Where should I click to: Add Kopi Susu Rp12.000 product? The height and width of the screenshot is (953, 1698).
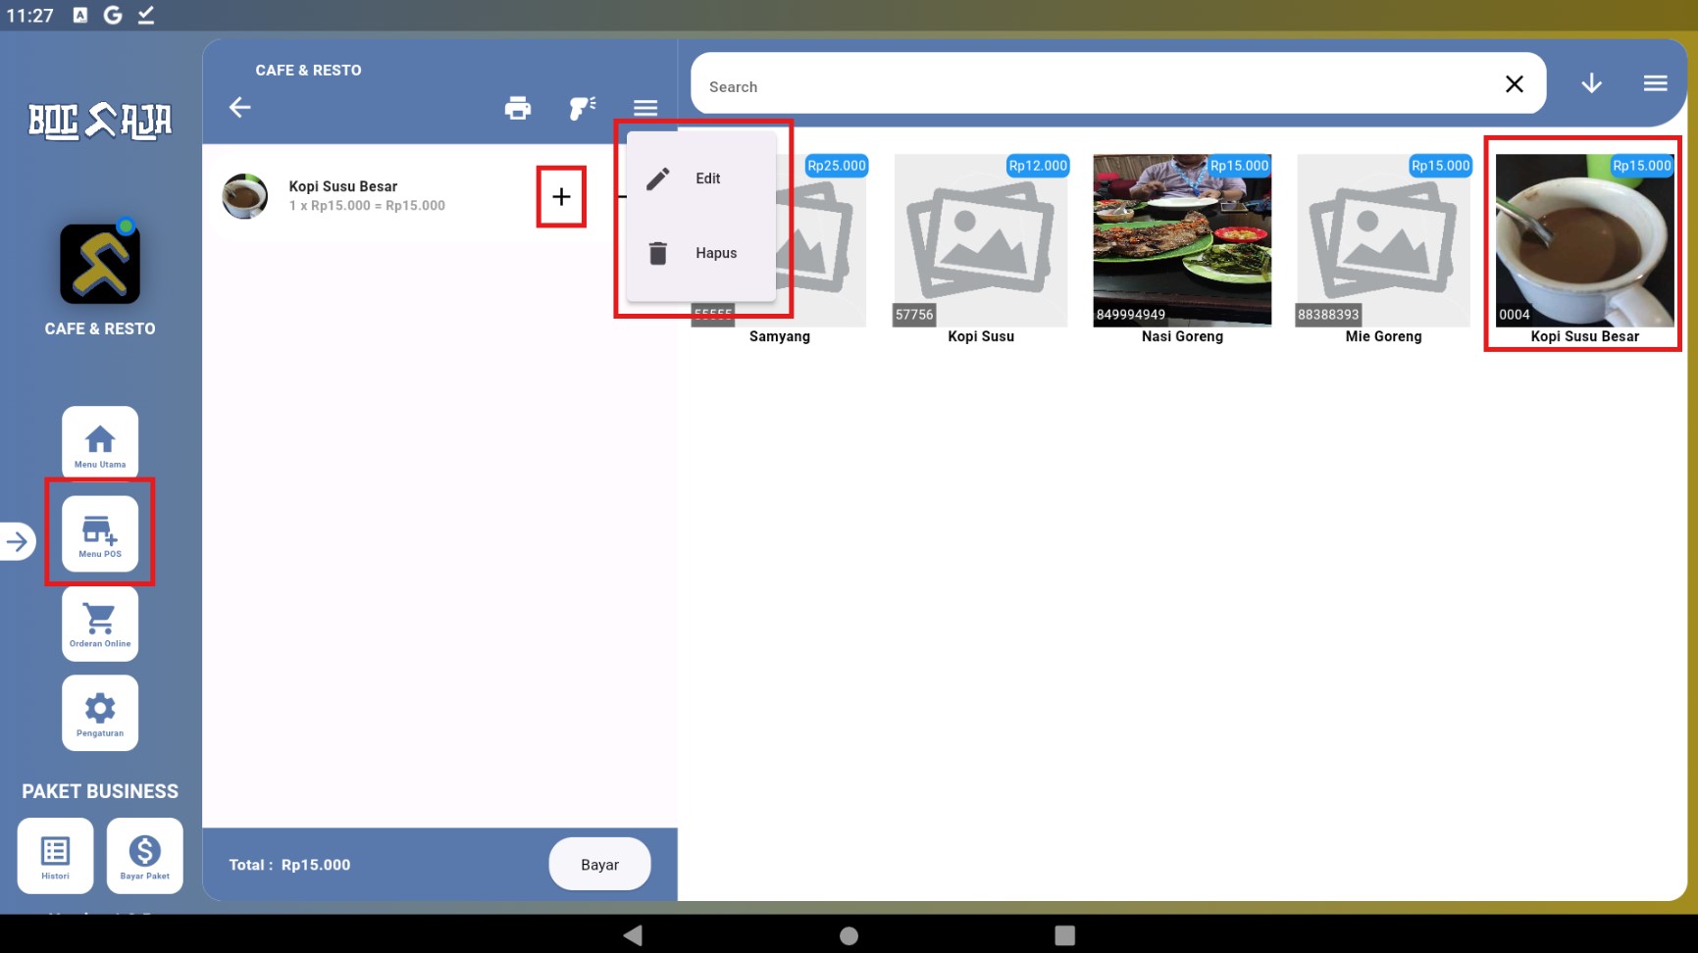981,249
